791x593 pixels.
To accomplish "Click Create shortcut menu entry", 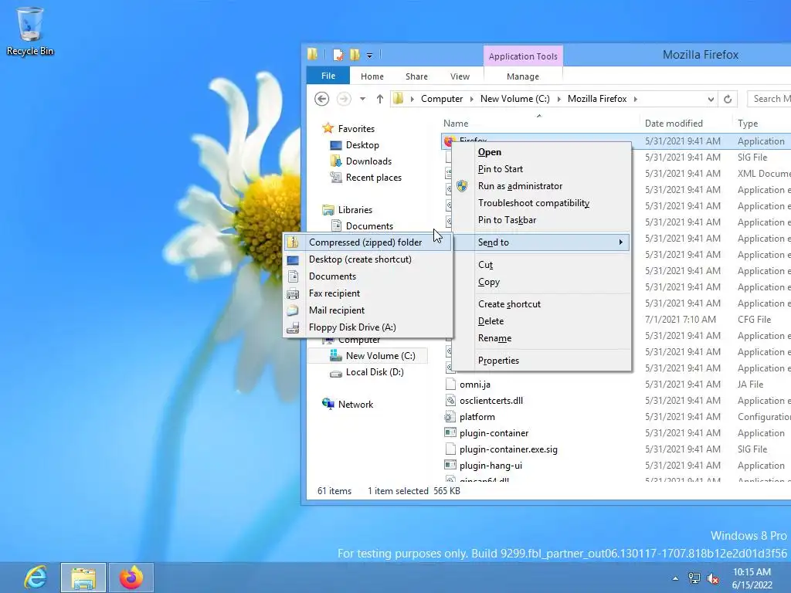I will [541, 304].
